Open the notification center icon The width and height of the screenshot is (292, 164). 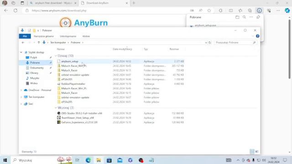coord(285,160)
